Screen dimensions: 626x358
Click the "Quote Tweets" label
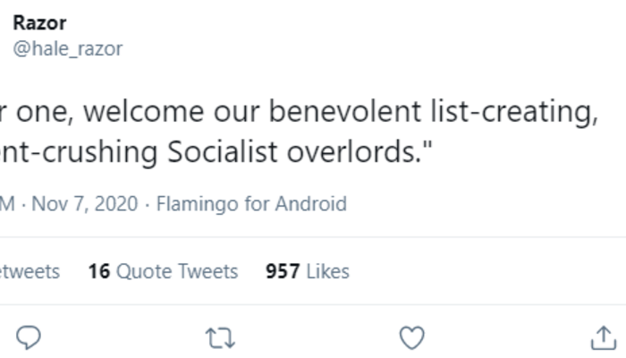[176, 271]
